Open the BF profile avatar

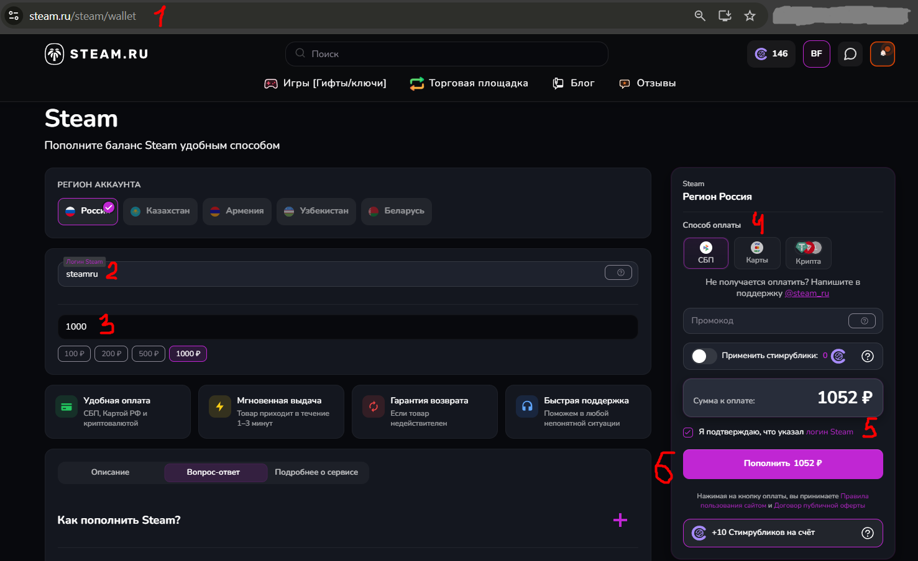click(x=817, y=54)
